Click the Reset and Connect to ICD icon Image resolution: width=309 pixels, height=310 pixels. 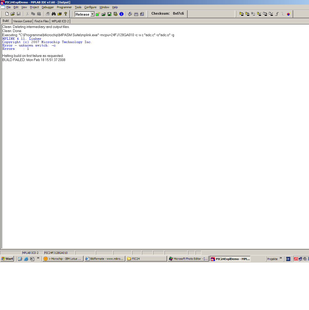click(x=289, y=14)
